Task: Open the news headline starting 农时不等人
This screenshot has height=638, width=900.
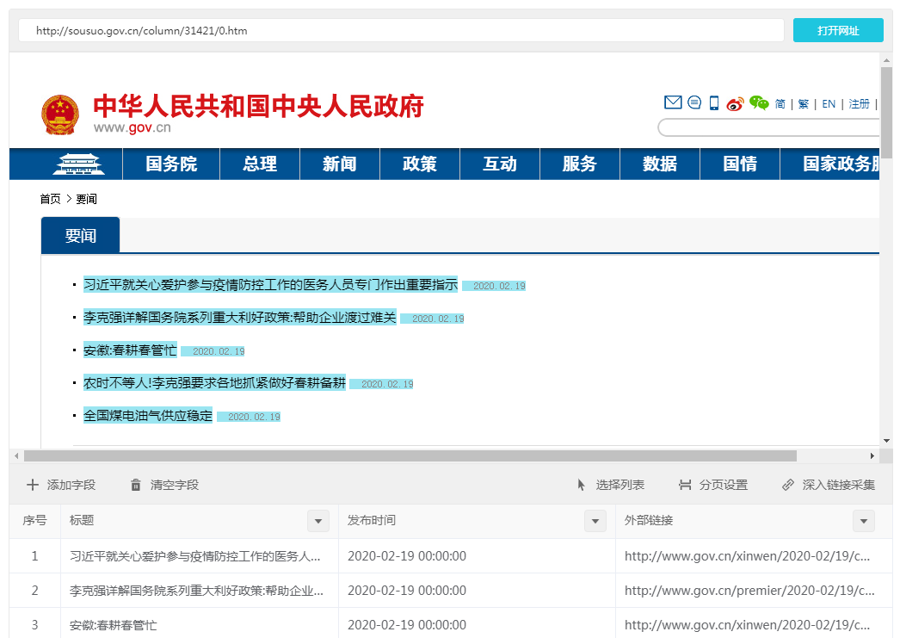Action: pos(214,383)
